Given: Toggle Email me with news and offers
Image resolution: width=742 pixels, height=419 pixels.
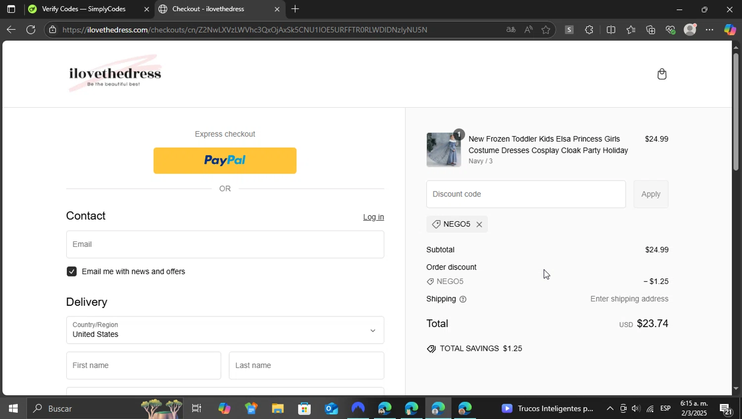Looking at the screenshot, I should click(72, 272).
